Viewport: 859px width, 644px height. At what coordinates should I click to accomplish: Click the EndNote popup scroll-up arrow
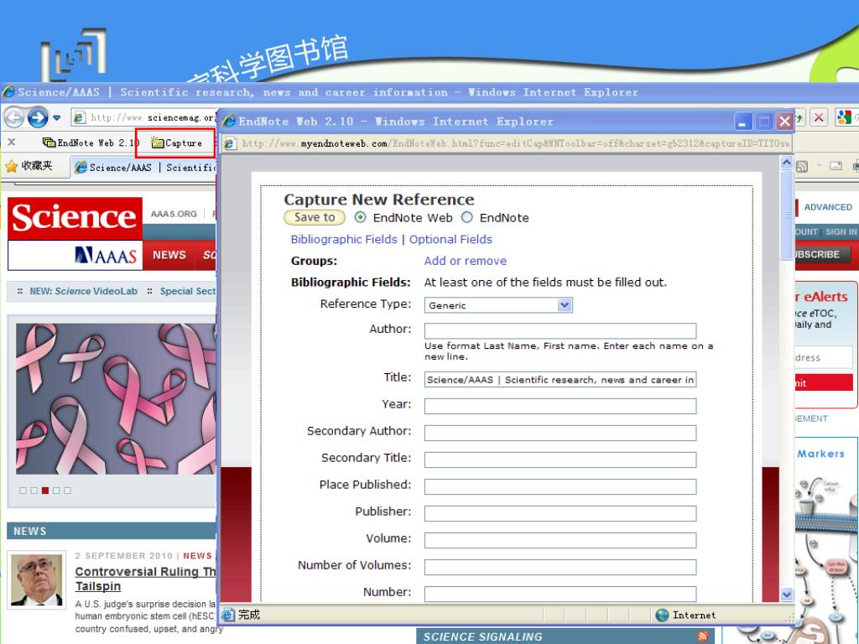click(x=787, y=162)
